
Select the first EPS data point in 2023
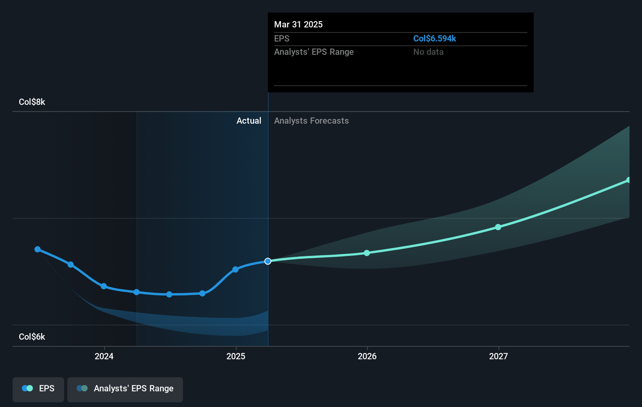click(x=38, y=249)
